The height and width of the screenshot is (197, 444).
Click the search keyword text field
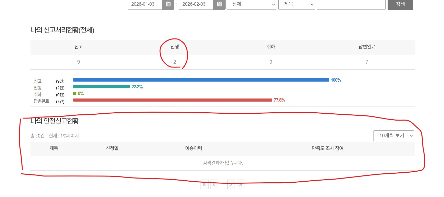coord(351,4)
